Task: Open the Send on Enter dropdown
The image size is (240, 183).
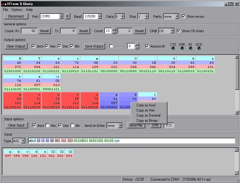Action: (x=120, y=126)
